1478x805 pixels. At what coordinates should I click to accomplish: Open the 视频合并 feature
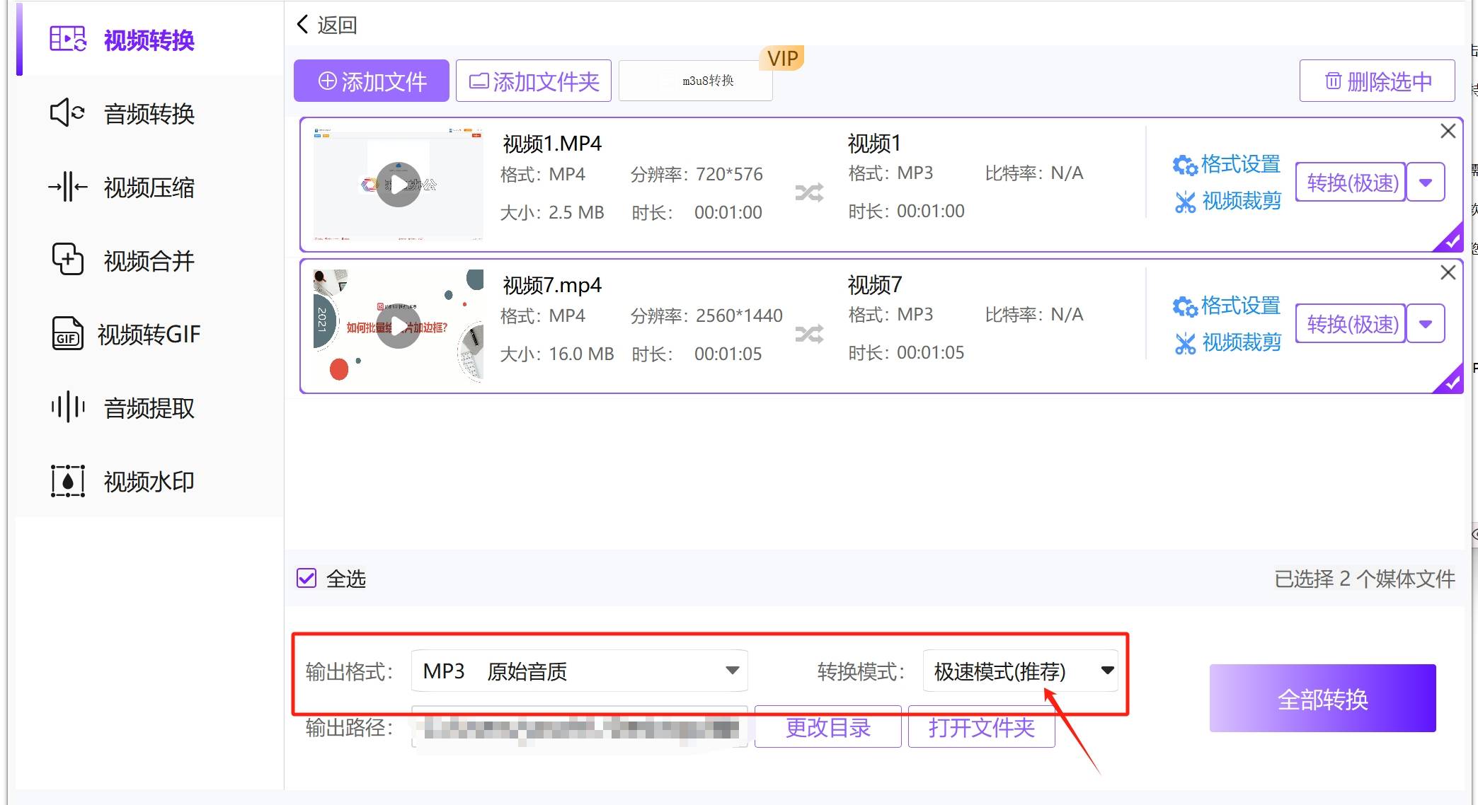(x=147, y=260)
